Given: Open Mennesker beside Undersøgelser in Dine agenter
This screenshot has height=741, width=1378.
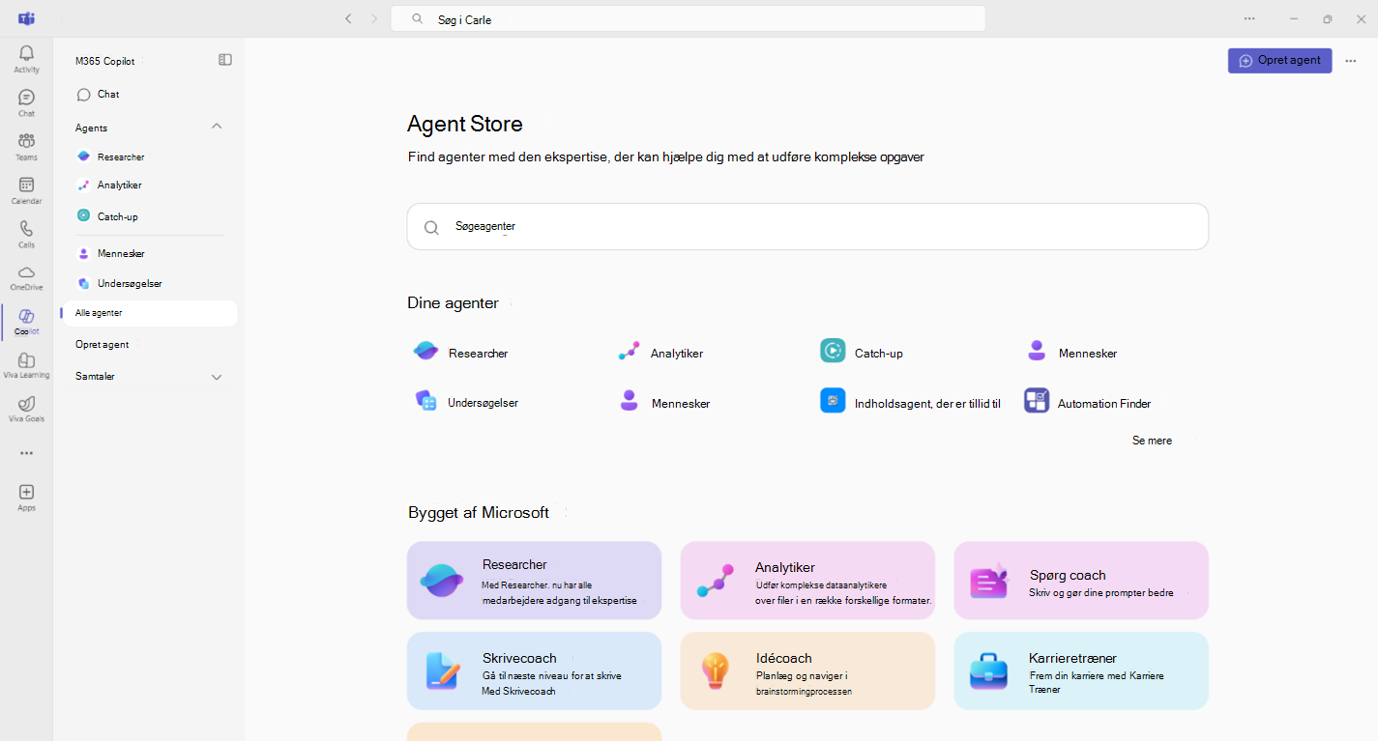Looking at the screenshot, I should [664, 403].
